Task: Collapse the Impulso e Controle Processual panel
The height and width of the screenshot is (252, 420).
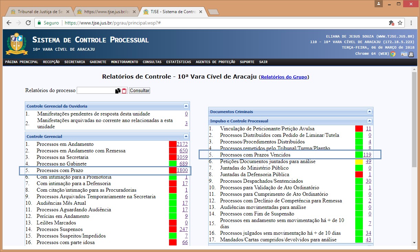Action: click(x=369, y=121)
